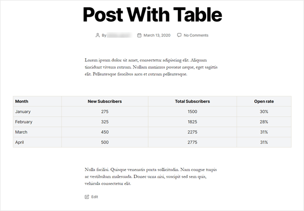Open the March 13, 2020 date link
Screen dimensions: 304x211
(x=157, y=35)
